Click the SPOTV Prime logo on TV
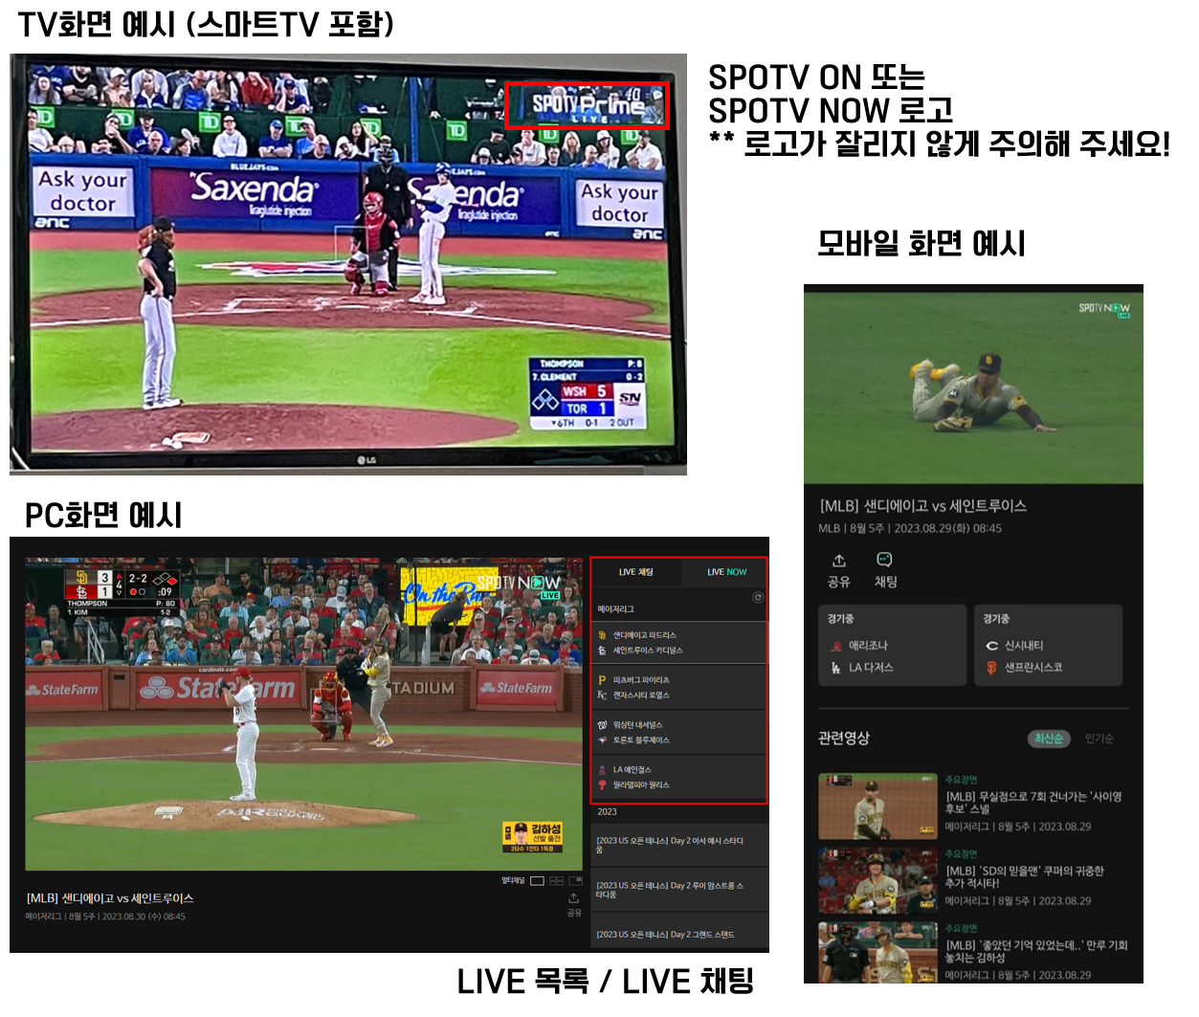This screenshot has width=1199, height=1017. point(587,105)
